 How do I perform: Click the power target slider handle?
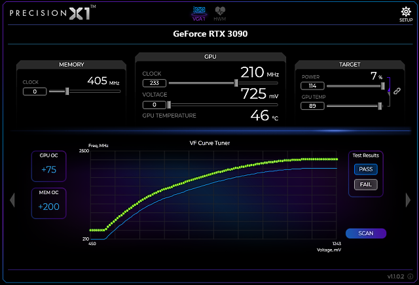click(x=382, y=86)
